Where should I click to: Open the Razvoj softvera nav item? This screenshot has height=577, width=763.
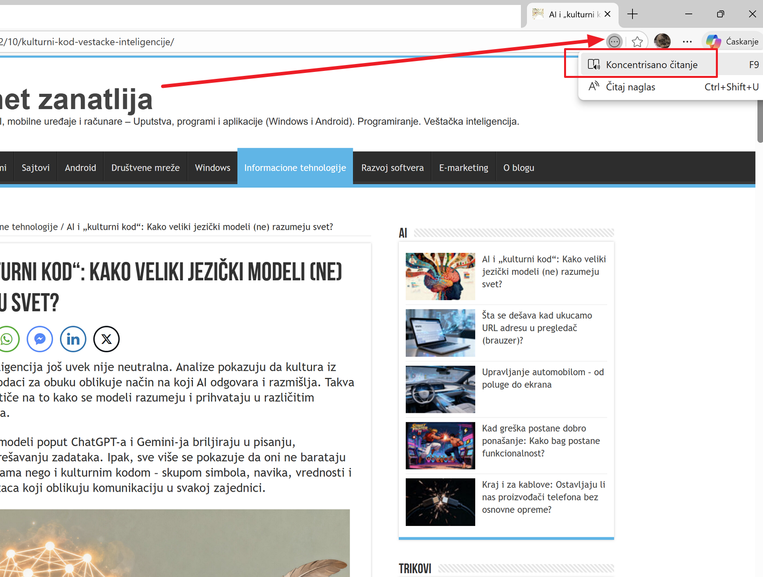[392, 168]
